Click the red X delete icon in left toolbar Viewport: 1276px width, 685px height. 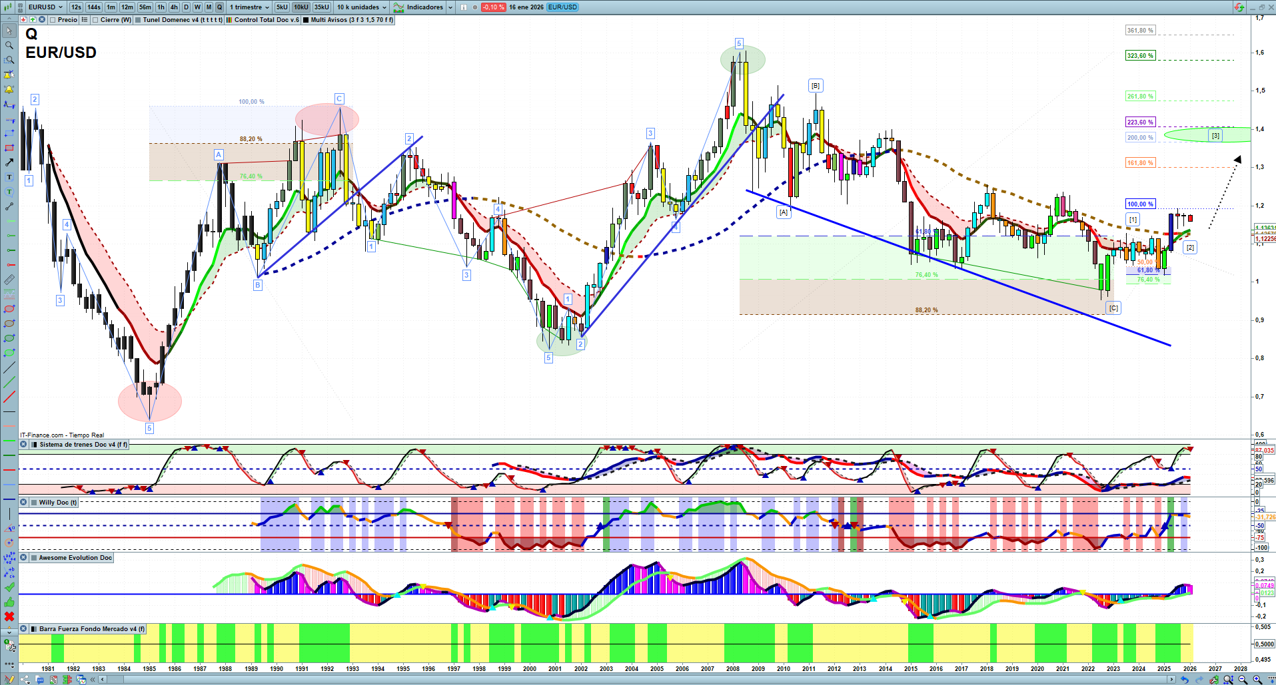[9, 616]
